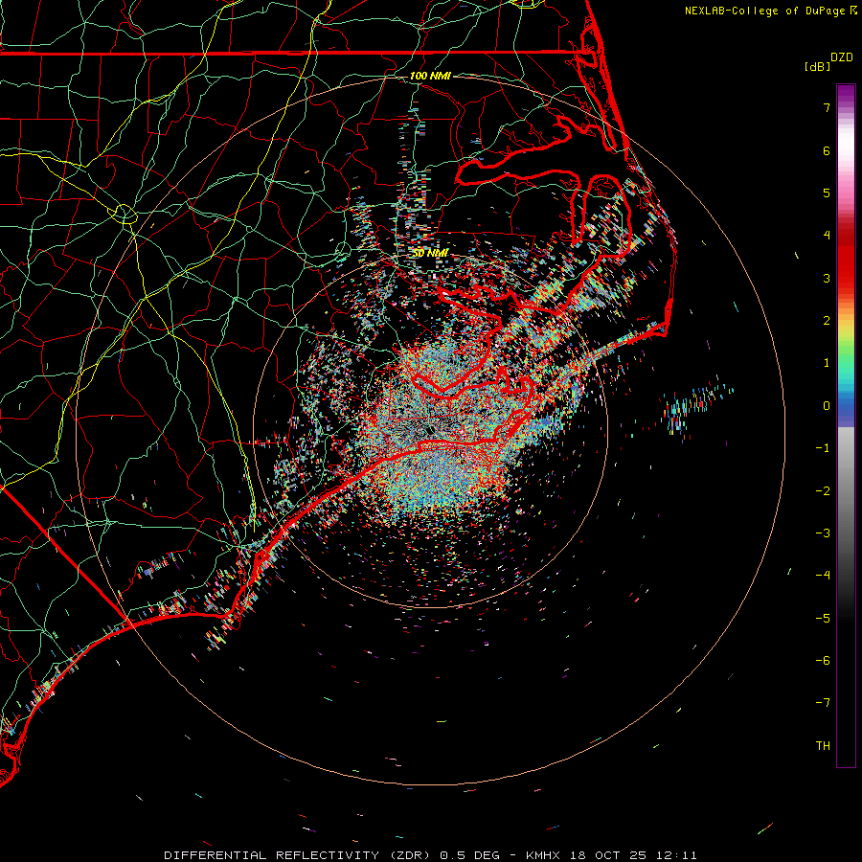The width and height of the screenshot is (862, 862).
Task: Click the 50 NMI range ring label
Action: [430, 253]
